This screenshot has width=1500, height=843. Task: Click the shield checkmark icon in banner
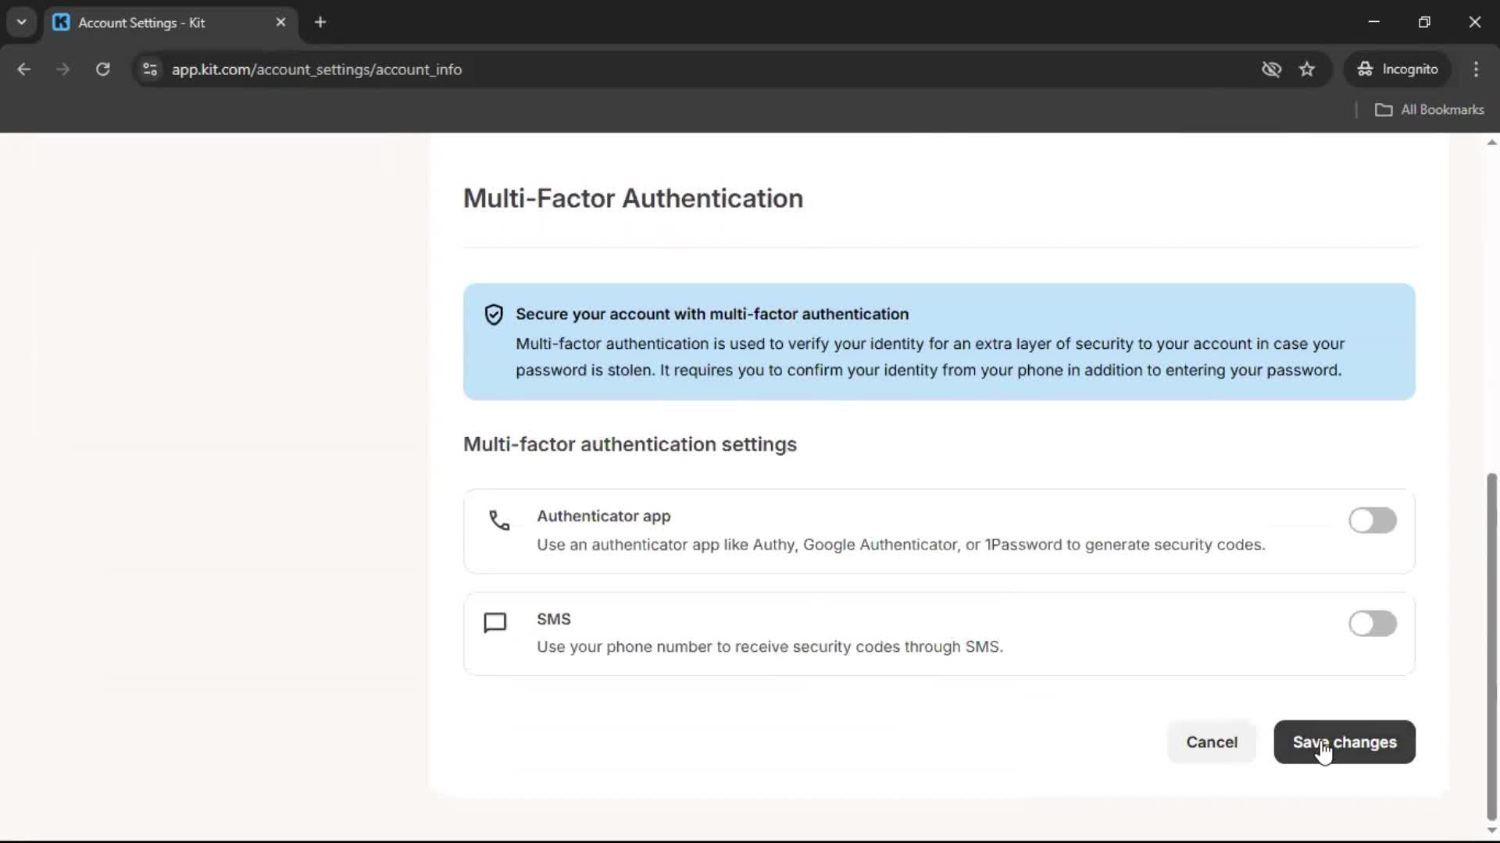pyautogui.click(x=494, y=315)
